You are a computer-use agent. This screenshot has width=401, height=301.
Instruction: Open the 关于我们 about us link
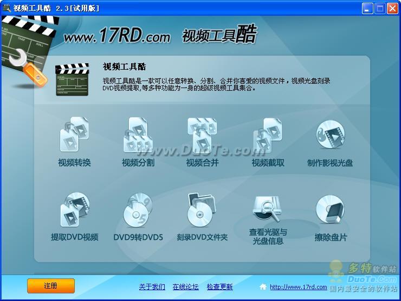152,287
